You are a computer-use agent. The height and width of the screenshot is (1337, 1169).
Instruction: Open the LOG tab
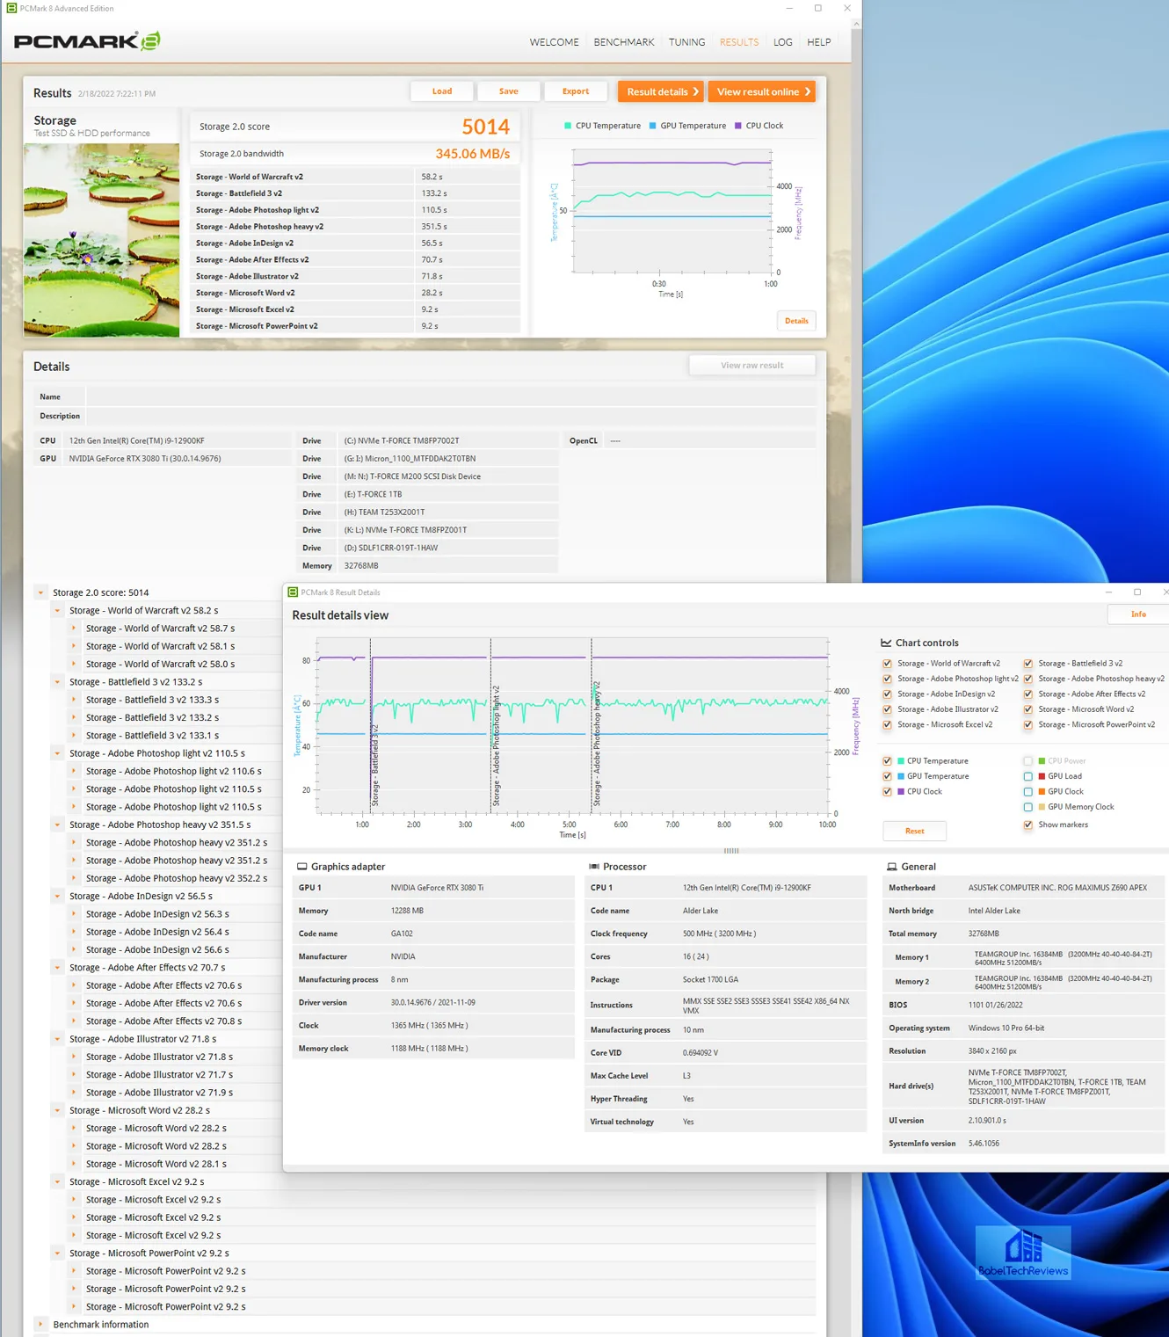pyautogui.click(x=783, y=42)
